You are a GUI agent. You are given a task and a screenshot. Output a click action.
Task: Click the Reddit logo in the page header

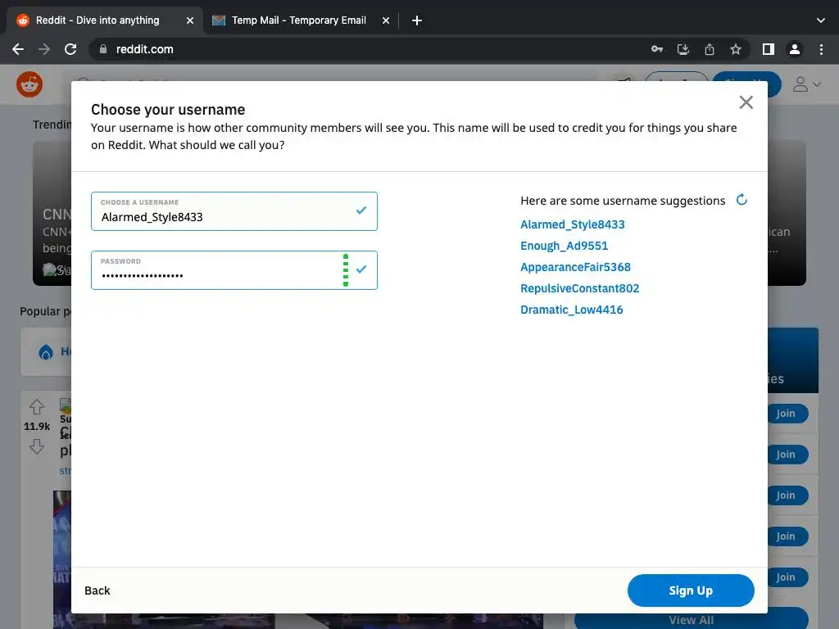pyautogui.click(x=29, y=84)
